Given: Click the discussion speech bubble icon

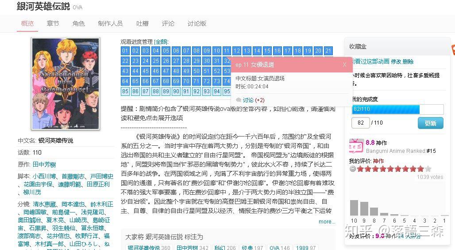Looking at the screenshot, I should tap(239, 100).
